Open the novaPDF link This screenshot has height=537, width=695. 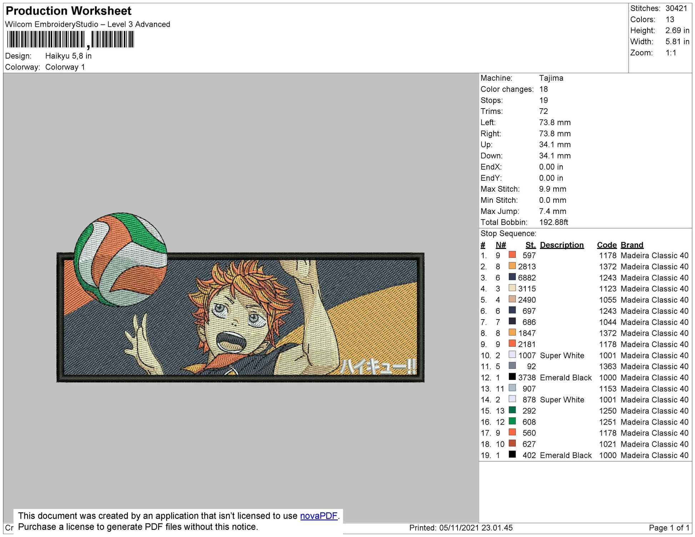tap(319, 516)
